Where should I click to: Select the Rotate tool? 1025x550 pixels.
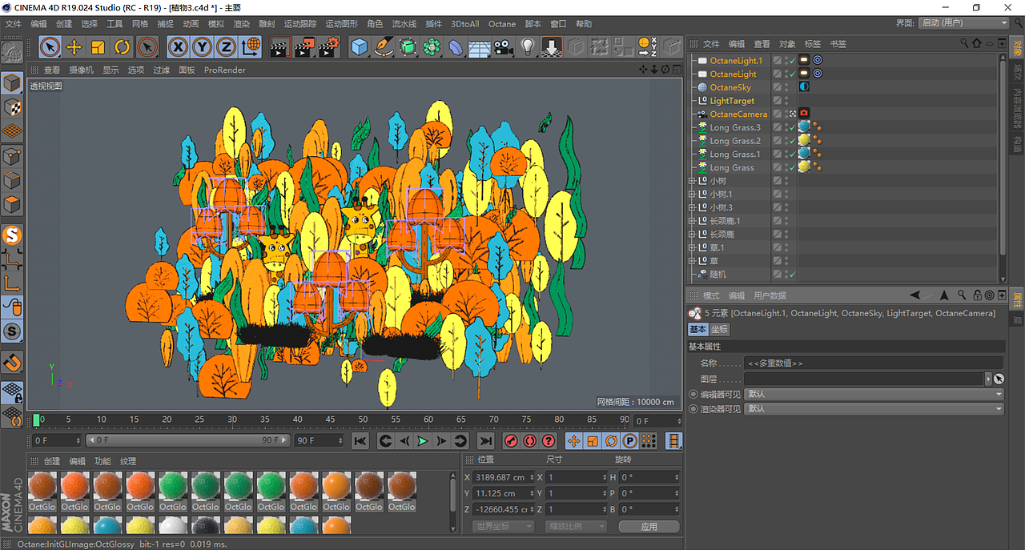tap(123, 47)
